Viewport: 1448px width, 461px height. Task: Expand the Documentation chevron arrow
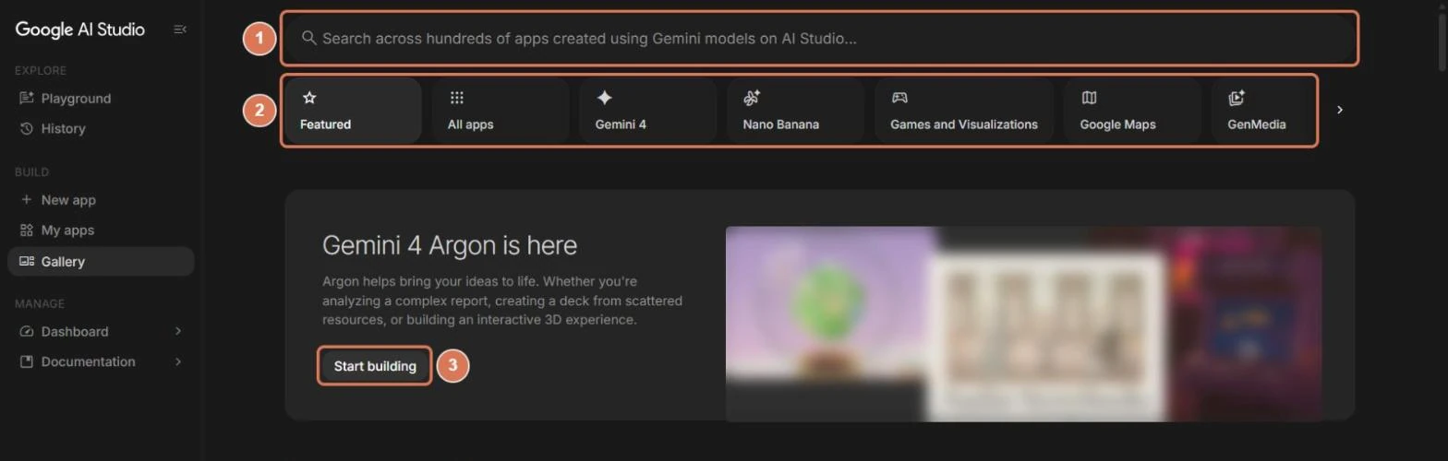178,362
